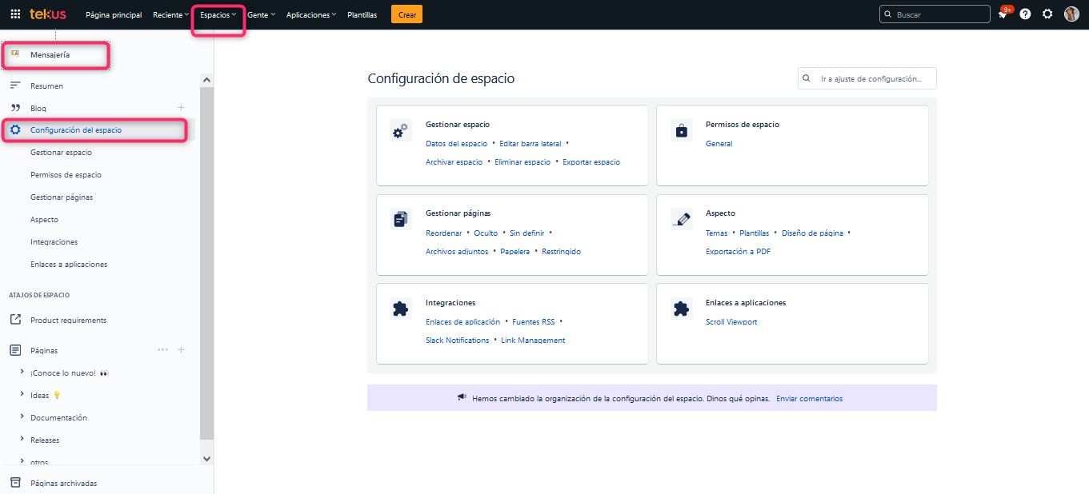1089x494 pixels.
Task: Open the settings gear in top bar
Action: click(1047, 14)
